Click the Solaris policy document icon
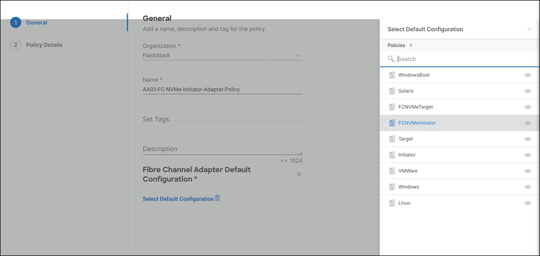 point(392,91)
